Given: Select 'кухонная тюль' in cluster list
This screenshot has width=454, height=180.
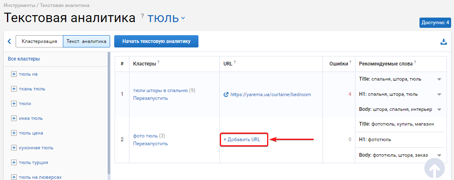Looking at the screenshot, I should coord(36,148).
